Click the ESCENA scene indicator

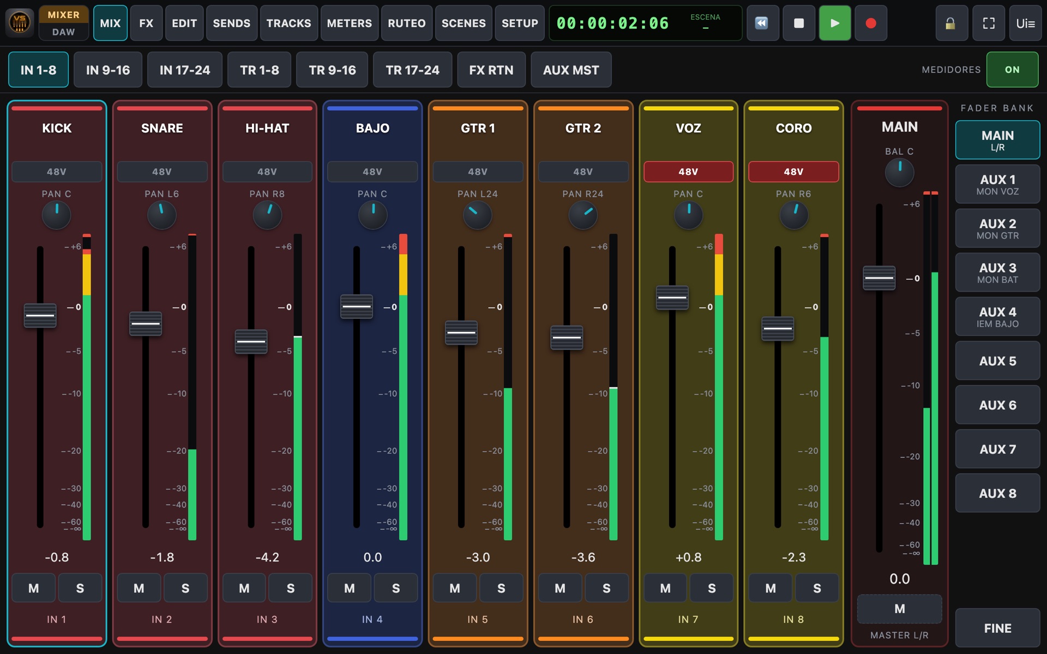(x=705, y=22)
